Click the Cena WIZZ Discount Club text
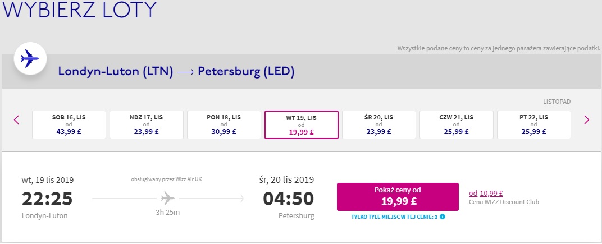602x244 pixels. coord(504,202)
